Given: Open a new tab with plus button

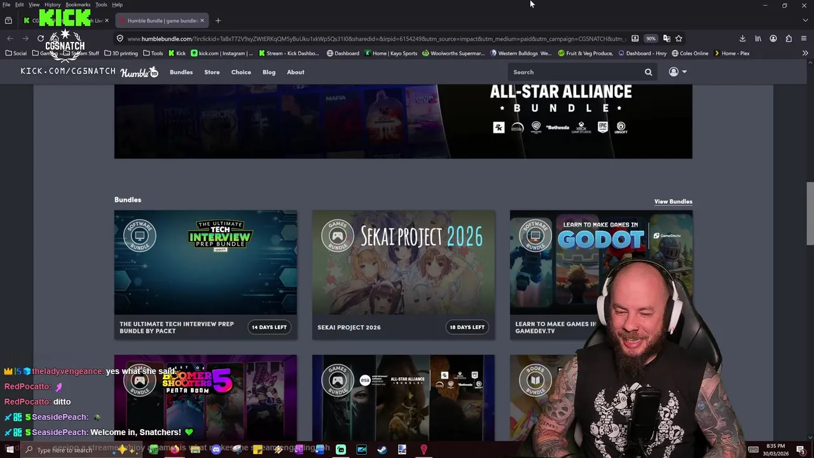Looking at the screenshot, I should point(217,20).
